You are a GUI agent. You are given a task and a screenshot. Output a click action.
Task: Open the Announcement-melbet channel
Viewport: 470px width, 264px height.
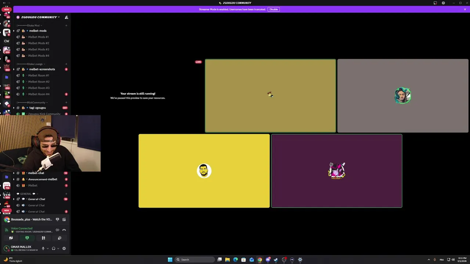click(x=41, y=179)
